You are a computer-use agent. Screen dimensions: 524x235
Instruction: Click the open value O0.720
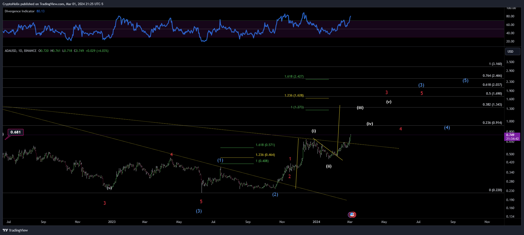(44, 51)
